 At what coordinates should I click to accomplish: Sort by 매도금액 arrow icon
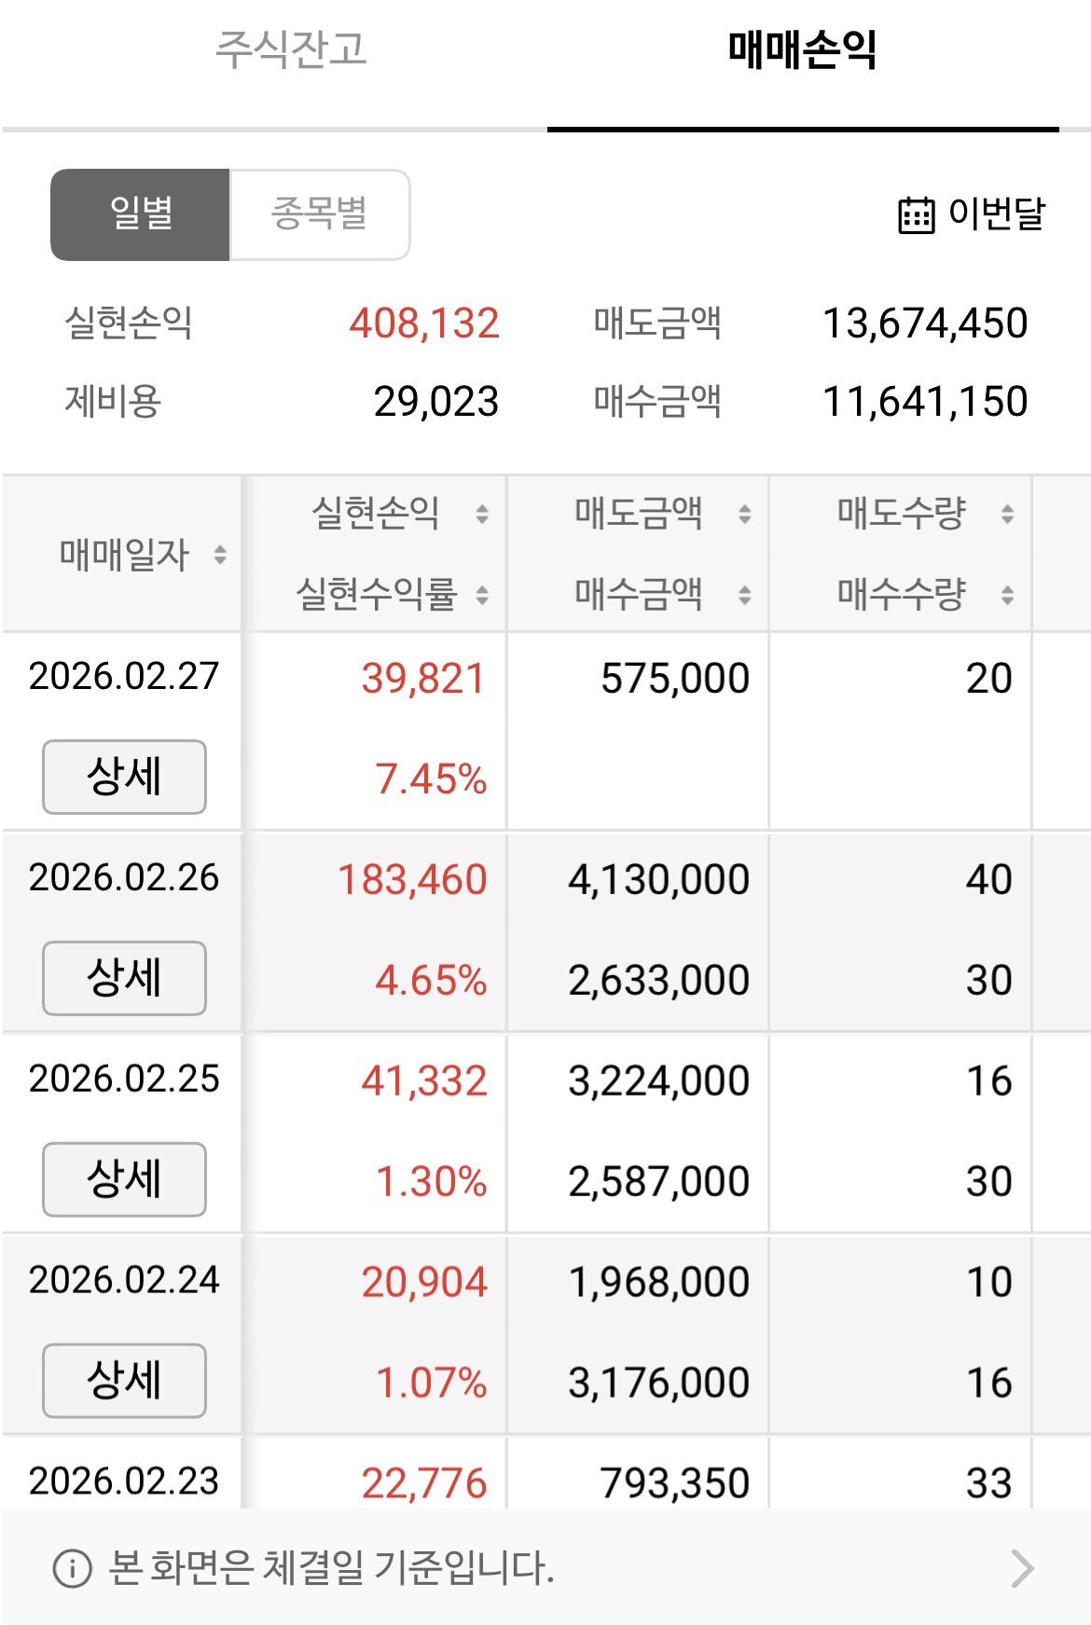tap(745, 514)
